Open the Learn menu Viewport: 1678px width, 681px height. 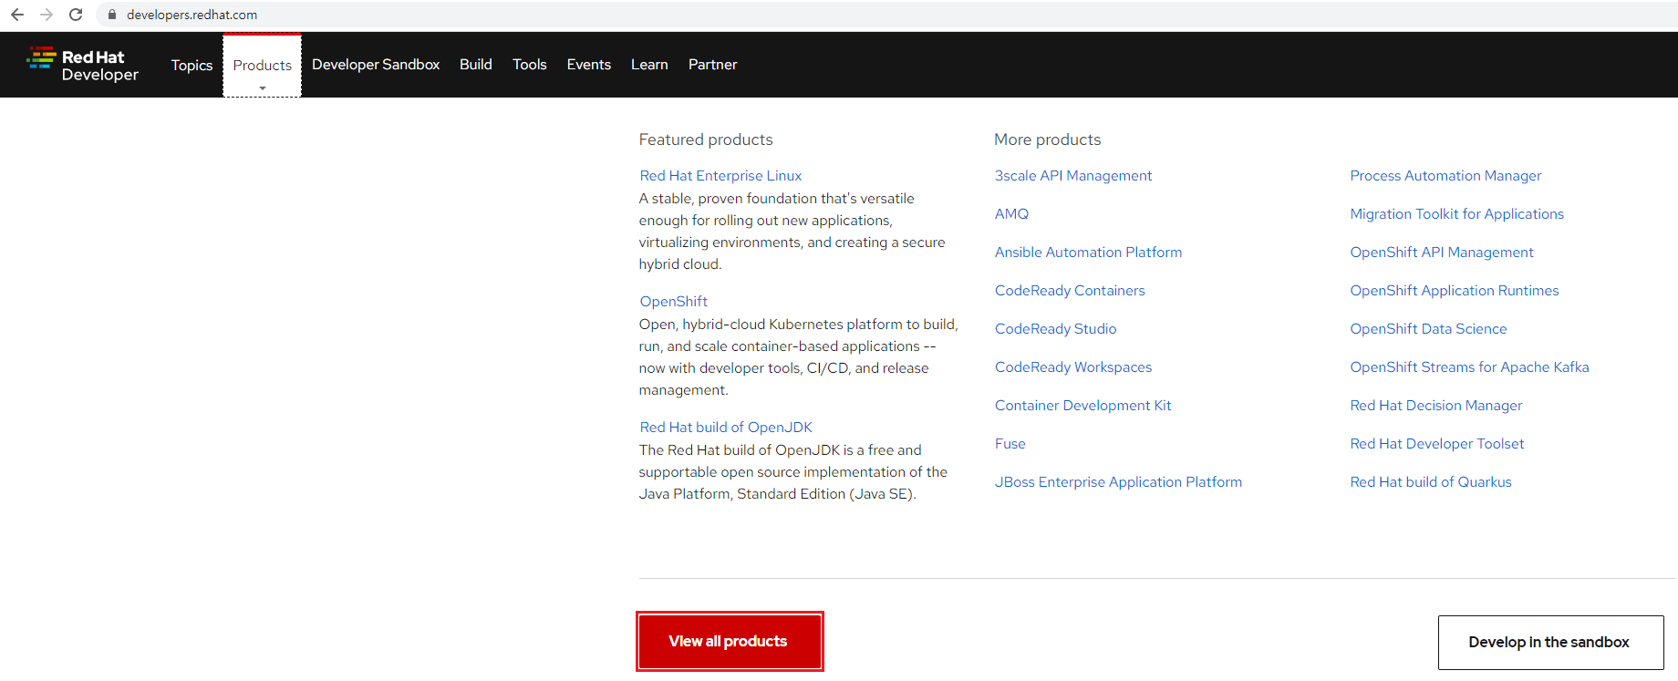point(649,65)
